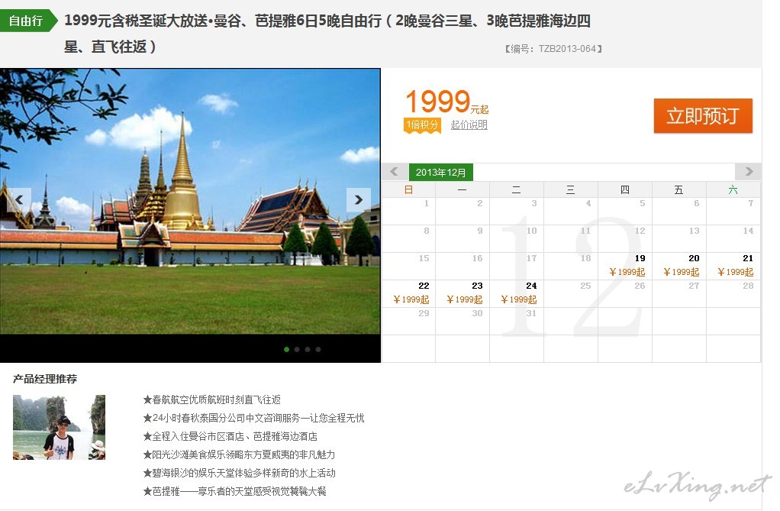Choose December 23 departure at ¥1999

point(463,293)
